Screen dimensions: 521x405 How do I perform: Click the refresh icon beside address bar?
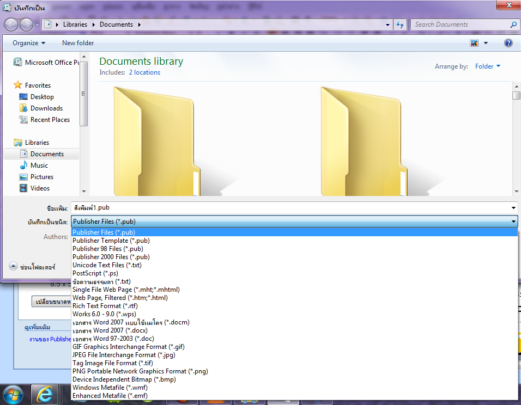coord(400,24)
